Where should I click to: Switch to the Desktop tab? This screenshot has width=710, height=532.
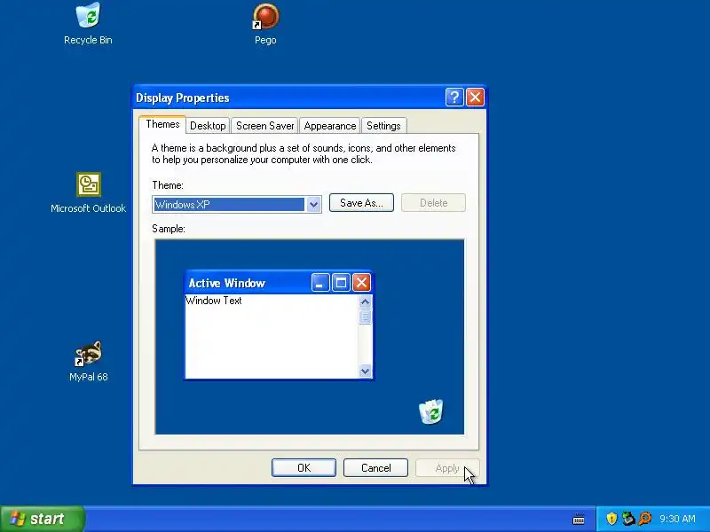point(208,126)
